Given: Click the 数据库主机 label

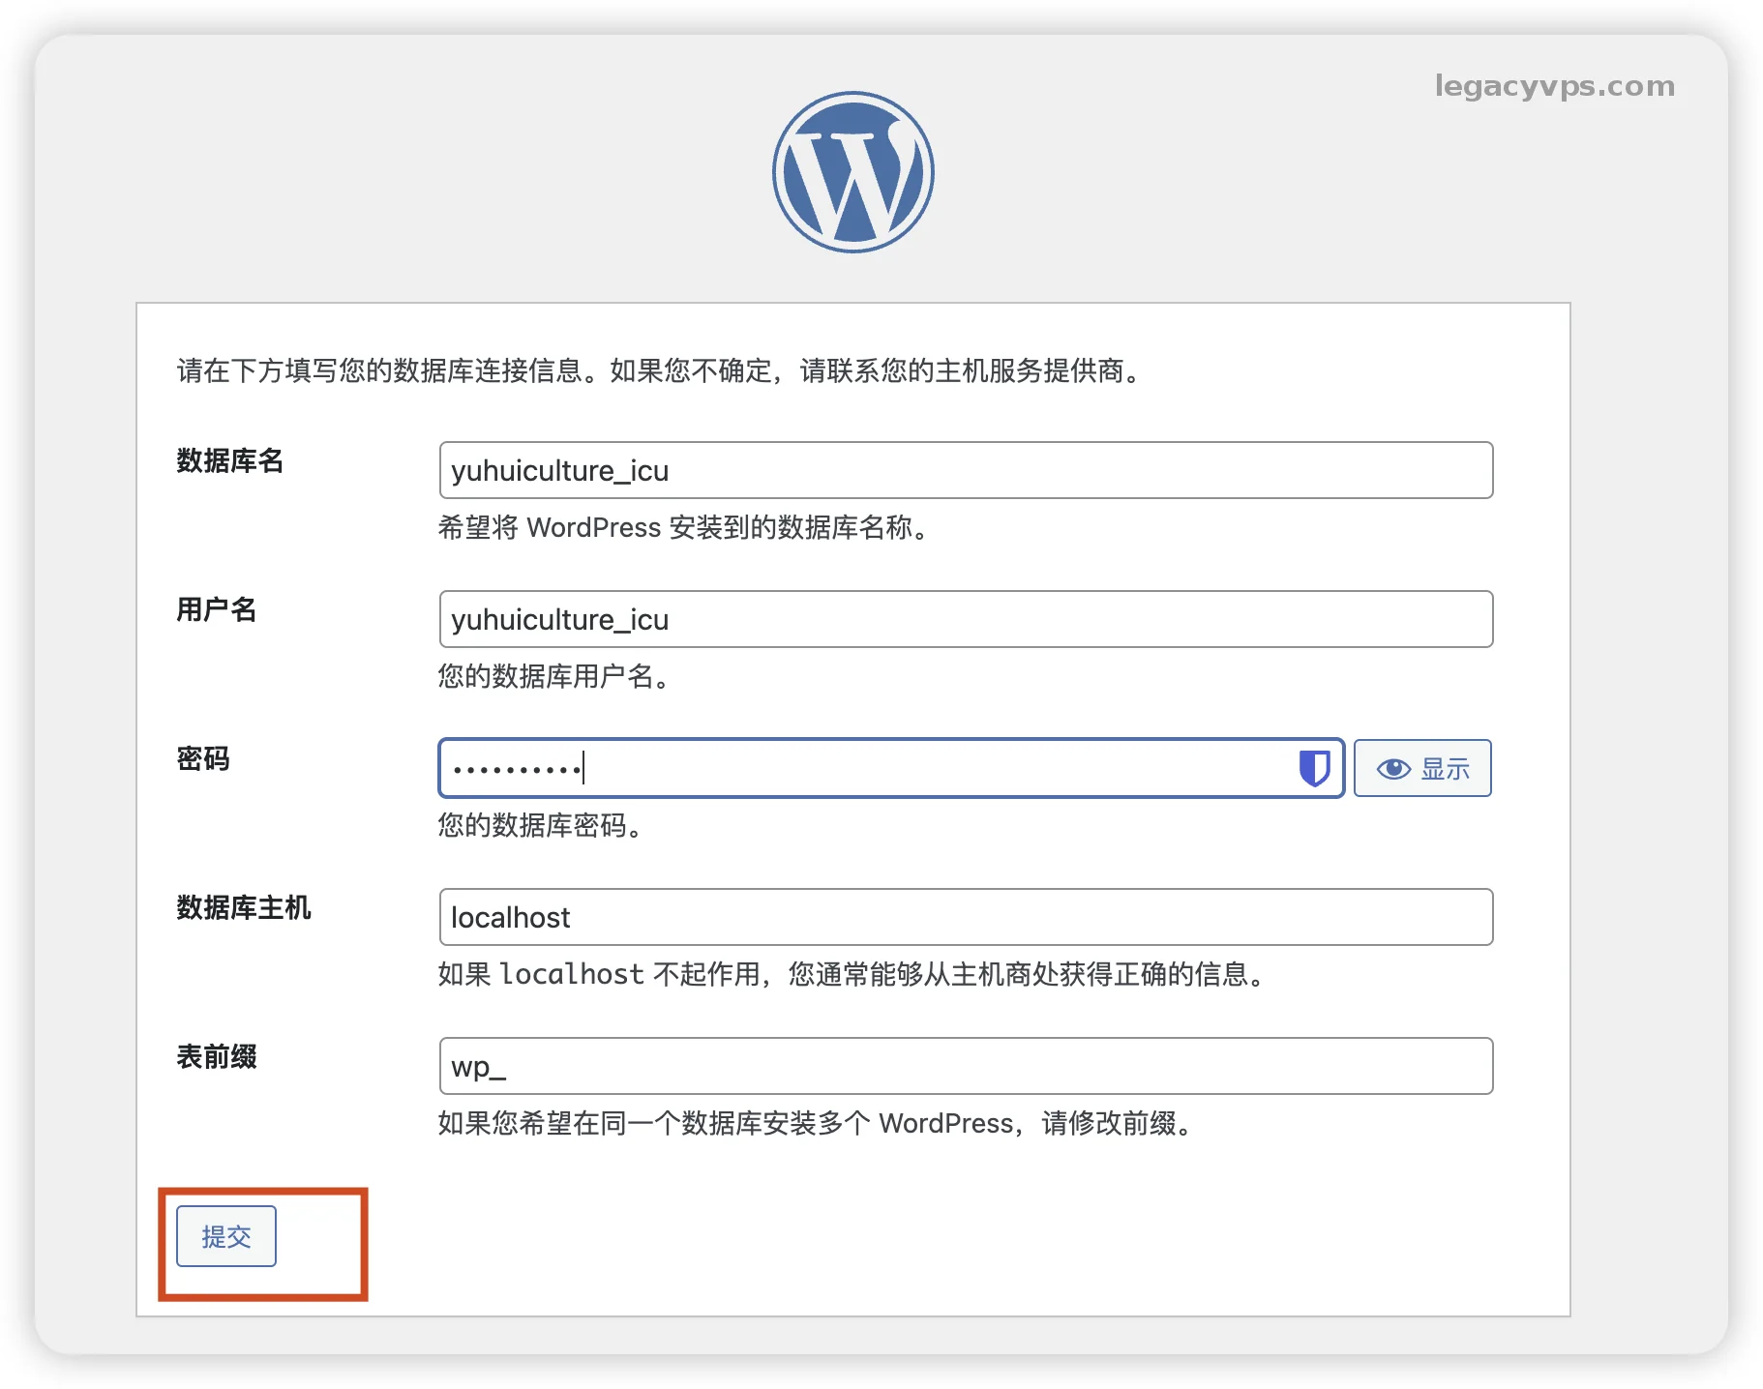Looking at the screenshot, I should tap(243, 908).
